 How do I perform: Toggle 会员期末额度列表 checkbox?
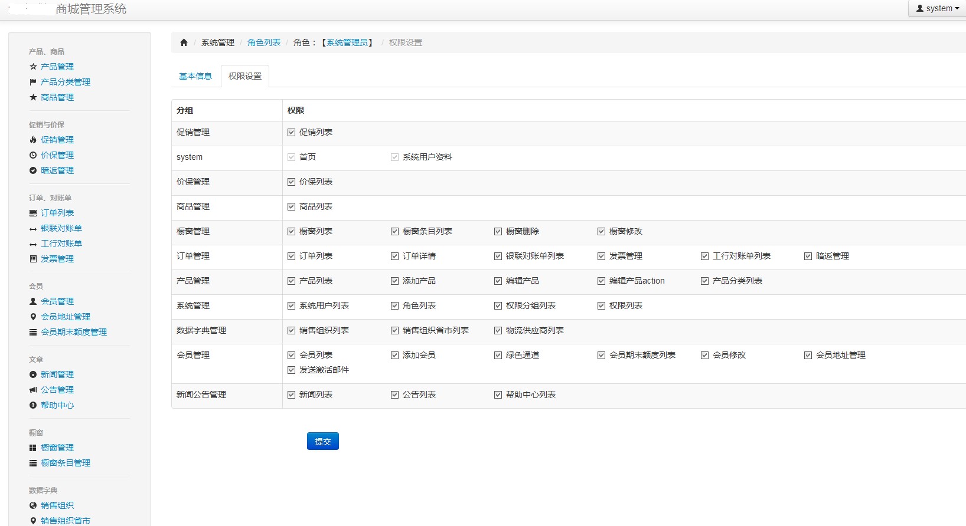coord(601,356)
